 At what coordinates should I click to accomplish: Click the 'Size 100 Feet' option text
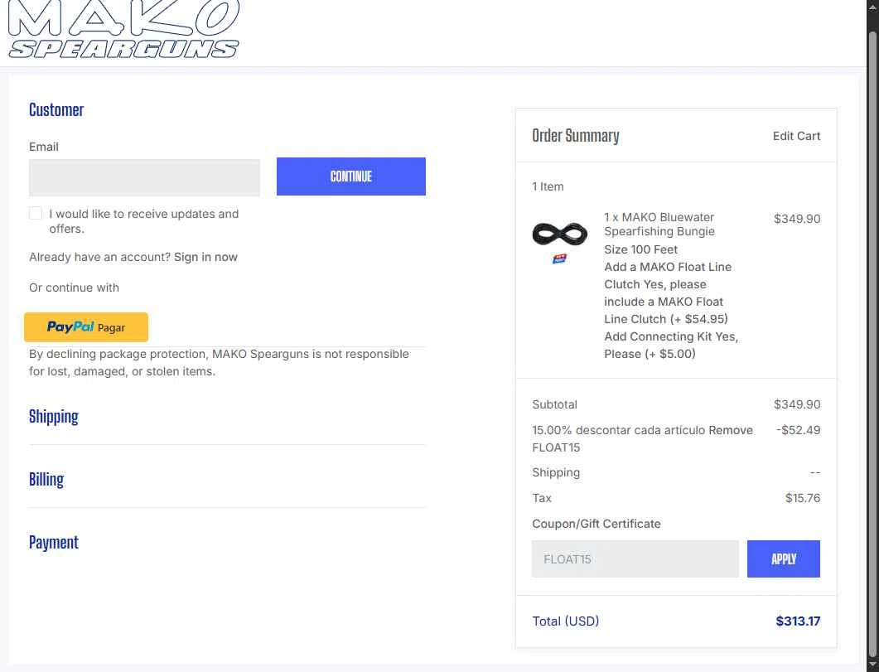point(640,249)
